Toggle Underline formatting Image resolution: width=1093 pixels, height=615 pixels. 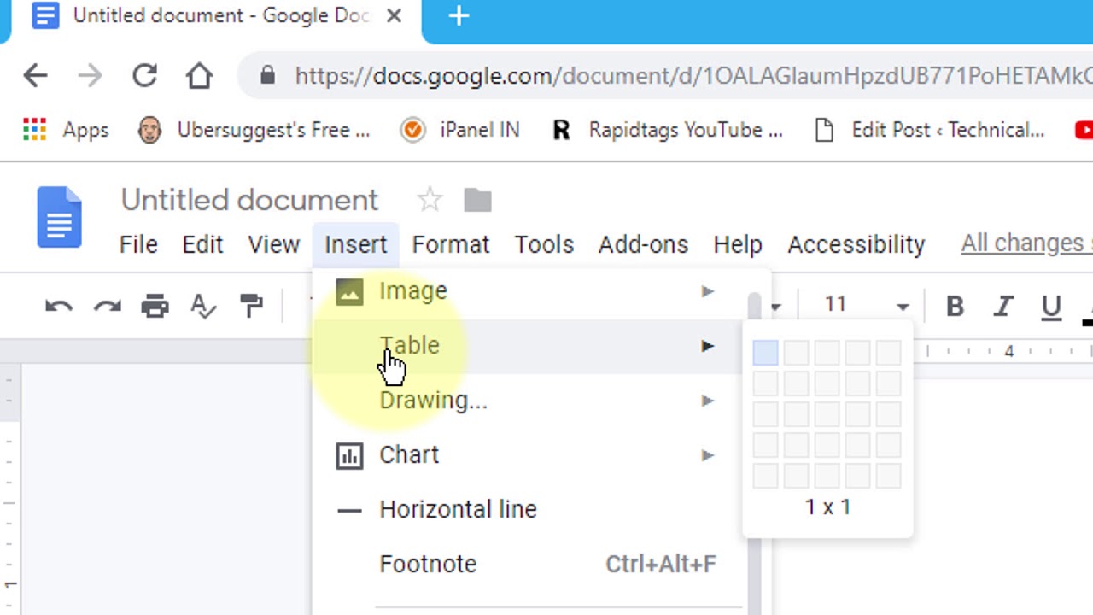pyautogui.click(x=1051, y=306)
